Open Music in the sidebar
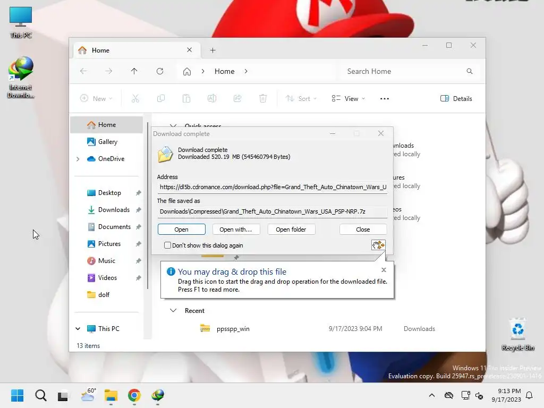 [106, 261]
